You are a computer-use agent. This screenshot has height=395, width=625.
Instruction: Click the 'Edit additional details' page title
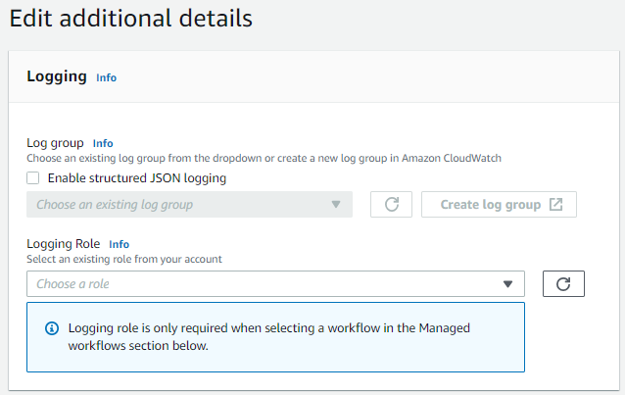coord(130,18)
